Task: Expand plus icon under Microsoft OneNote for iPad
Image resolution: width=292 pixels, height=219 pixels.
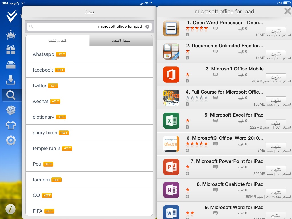Action: tap(187, 196)
